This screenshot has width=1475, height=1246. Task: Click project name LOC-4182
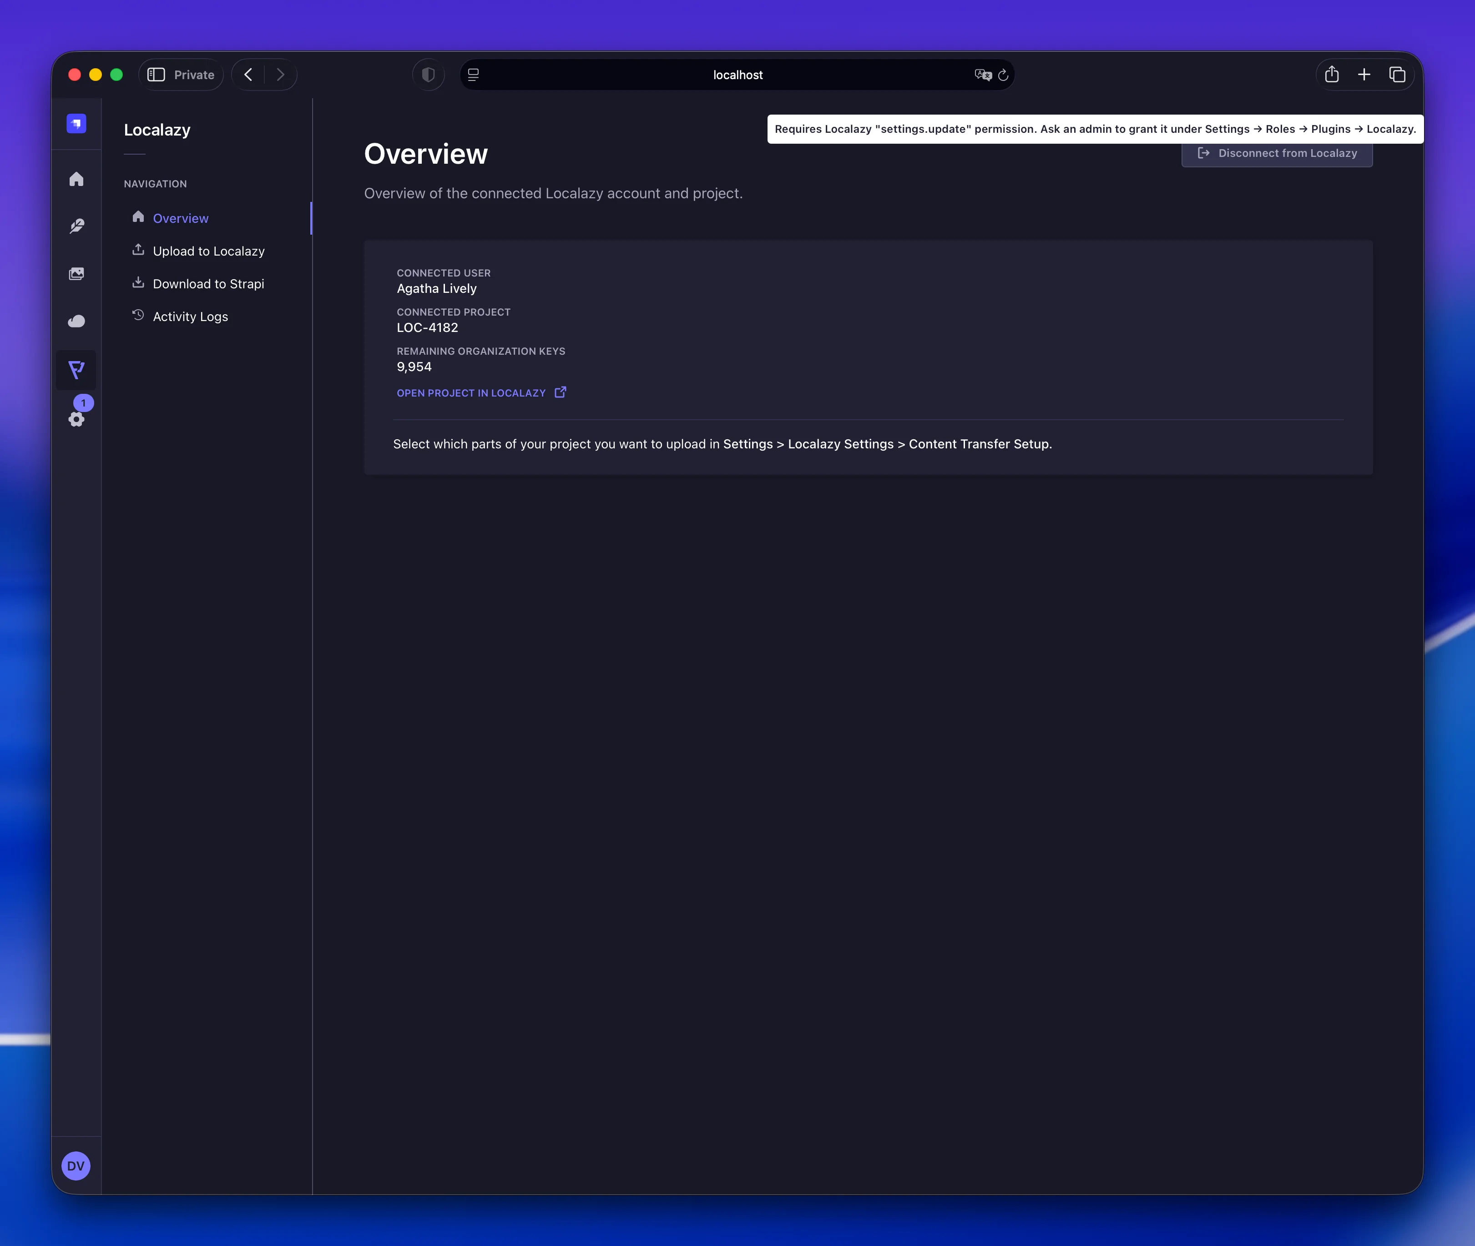coord(428,328)
